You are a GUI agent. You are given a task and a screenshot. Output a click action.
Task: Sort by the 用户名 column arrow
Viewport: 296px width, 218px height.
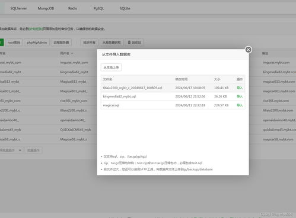[72, 54]
